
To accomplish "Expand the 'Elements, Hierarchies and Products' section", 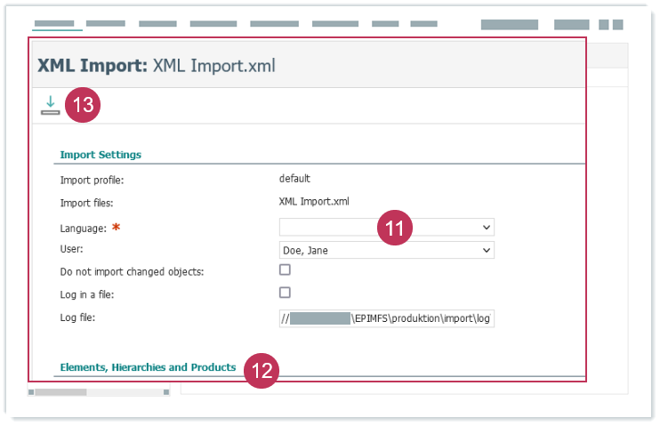I will tap(148, 366).
